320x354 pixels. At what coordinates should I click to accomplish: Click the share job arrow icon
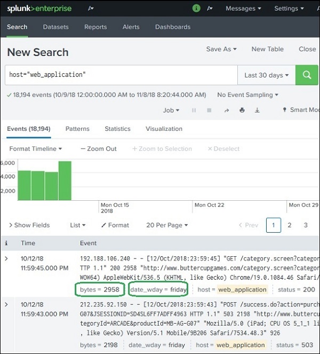(226, 111)
